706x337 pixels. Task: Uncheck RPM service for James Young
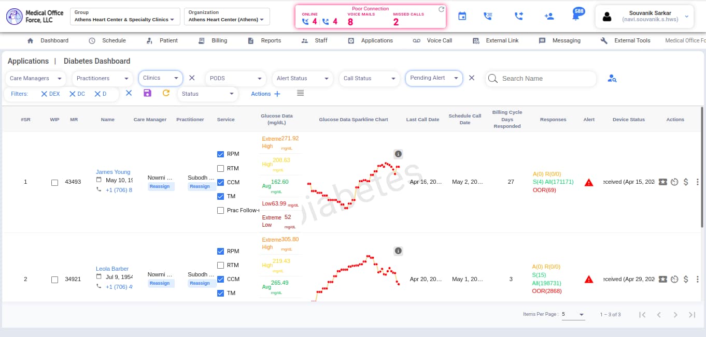220,154
